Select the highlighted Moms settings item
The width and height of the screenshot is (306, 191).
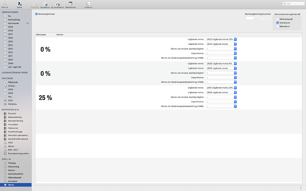click(x=16, y=185)
